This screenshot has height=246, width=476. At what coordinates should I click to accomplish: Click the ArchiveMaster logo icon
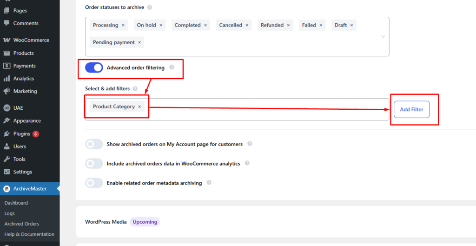click(x=7, y=189)
